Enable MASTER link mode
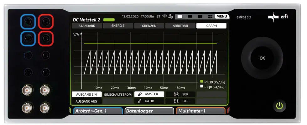This screenshot has height=125, width=307. (149, 94)
